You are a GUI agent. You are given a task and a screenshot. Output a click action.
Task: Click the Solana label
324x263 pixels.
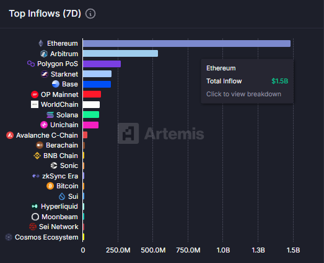pyautogui.click(x=67, y=115)
